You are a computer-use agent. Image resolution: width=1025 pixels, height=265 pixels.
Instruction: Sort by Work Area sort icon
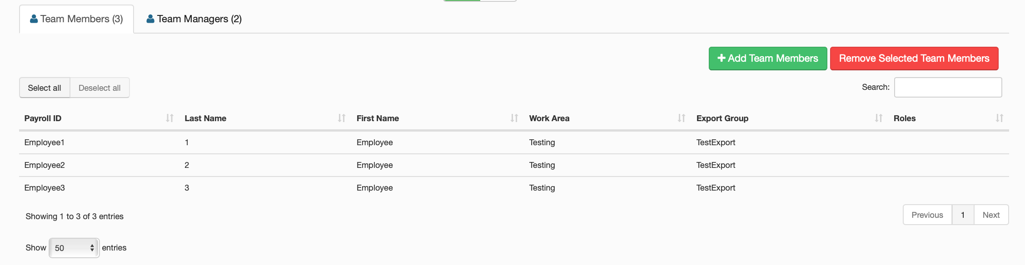[x=681, y=118]
